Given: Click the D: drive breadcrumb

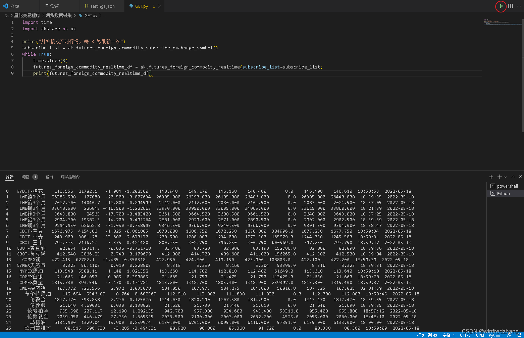Looking at the screenshot, I should (7, 15).
